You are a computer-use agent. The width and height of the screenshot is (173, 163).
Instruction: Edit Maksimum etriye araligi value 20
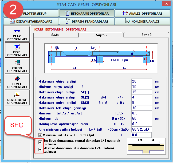tap(141, 81)
